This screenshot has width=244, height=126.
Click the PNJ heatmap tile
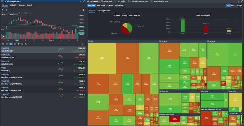206,118
